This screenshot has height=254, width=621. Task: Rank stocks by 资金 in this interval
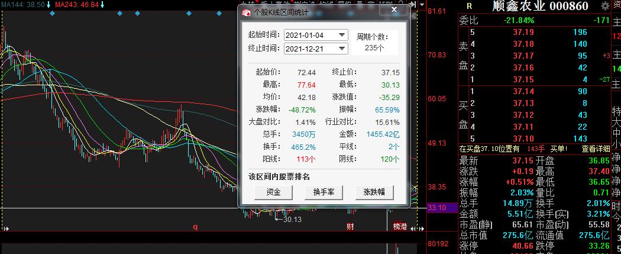(273, 192)
